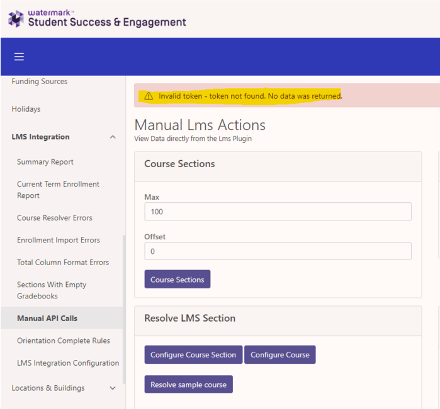Open Current Term Enrollment Report
Screen dimensions: 440x409
point(58,190)
